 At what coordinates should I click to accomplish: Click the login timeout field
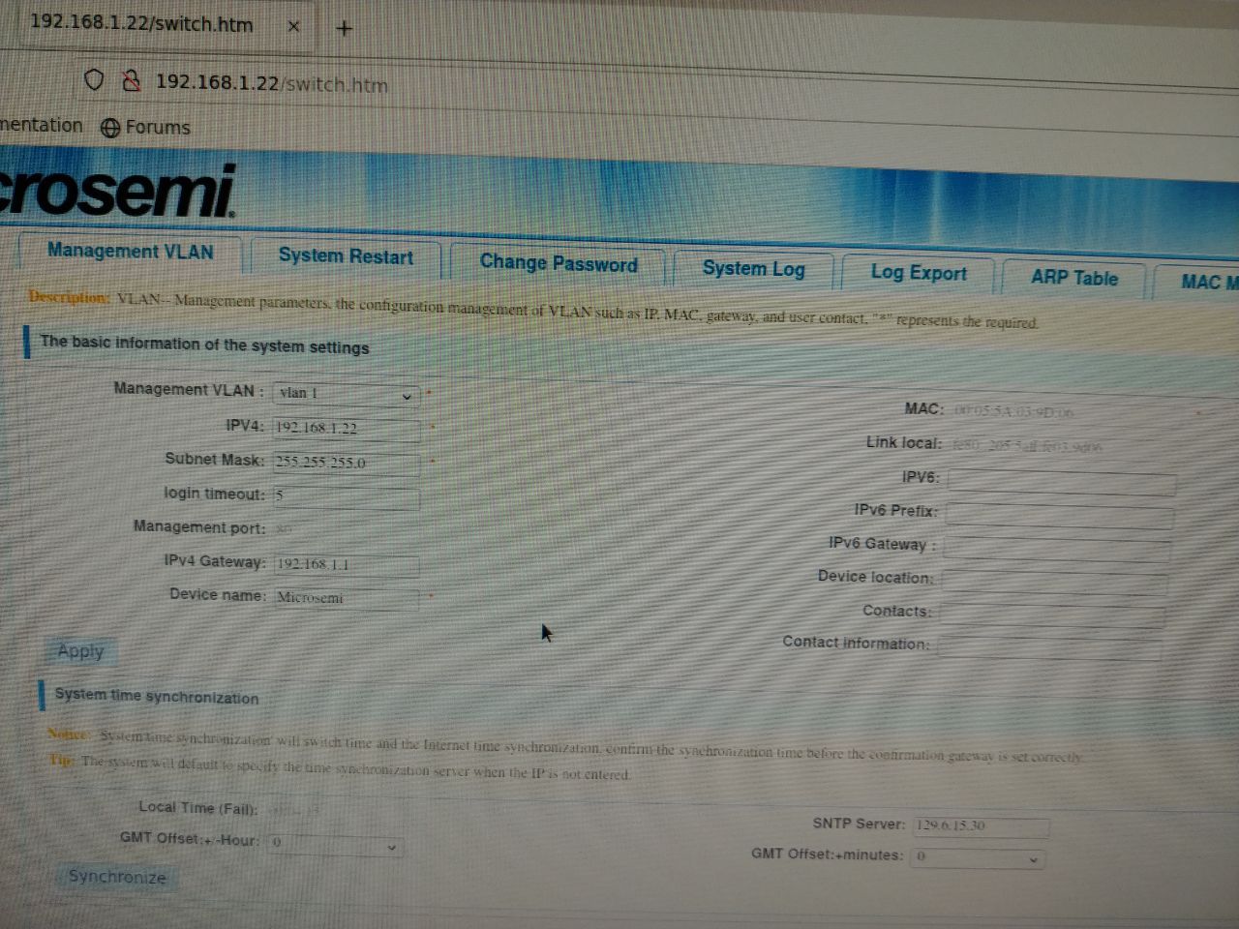(346, 496)
